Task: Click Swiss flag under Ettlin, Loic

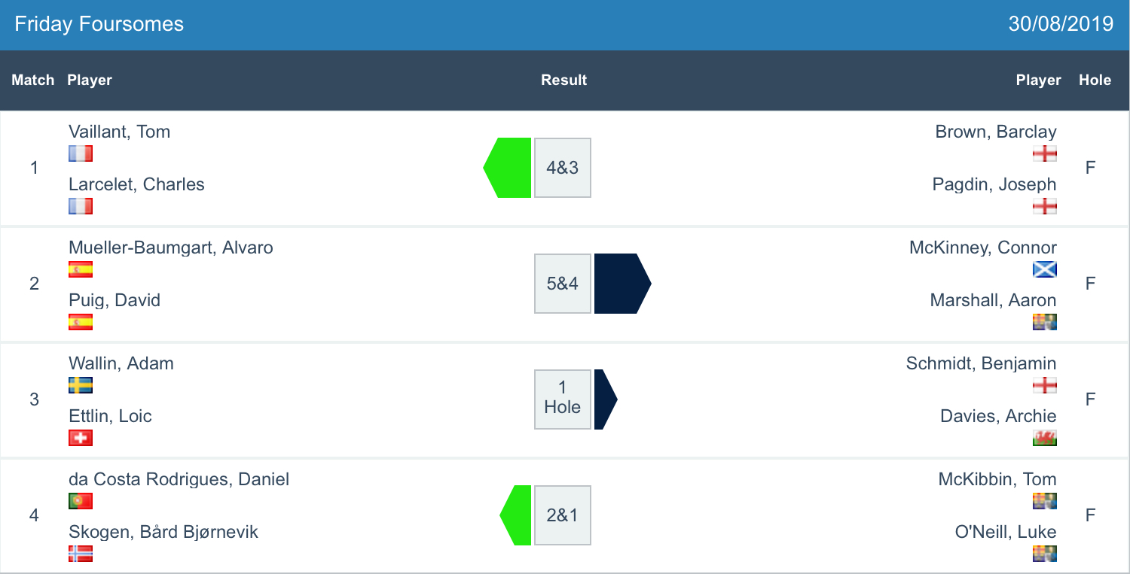Action: click(x=81, y=438)
